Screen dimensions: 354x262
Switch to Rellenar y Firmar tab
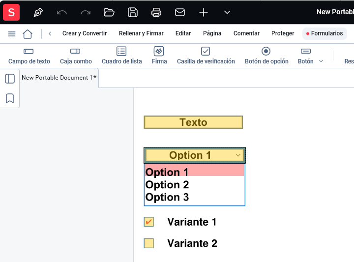coord(141,33)
